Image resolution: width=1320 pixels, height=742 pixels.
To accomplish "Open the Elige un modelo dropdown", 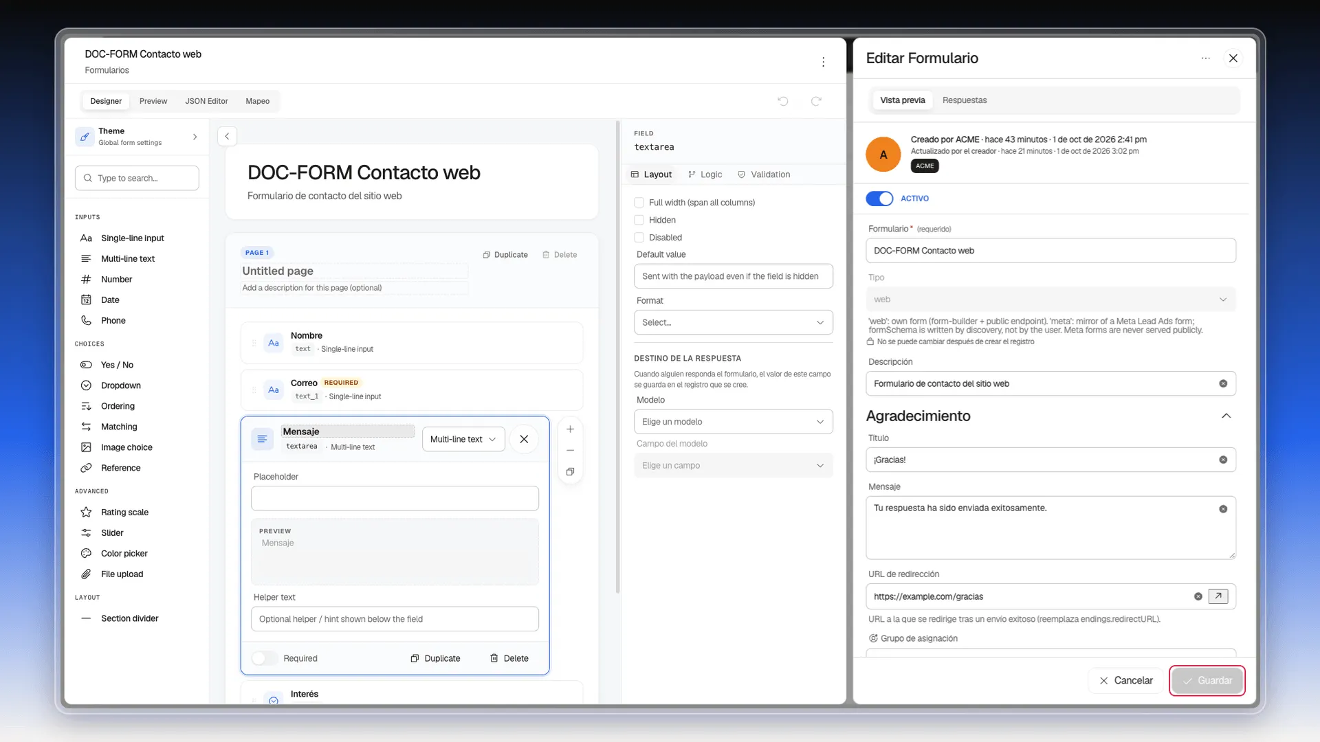I will pyautogui.click(x=733, y=422).
